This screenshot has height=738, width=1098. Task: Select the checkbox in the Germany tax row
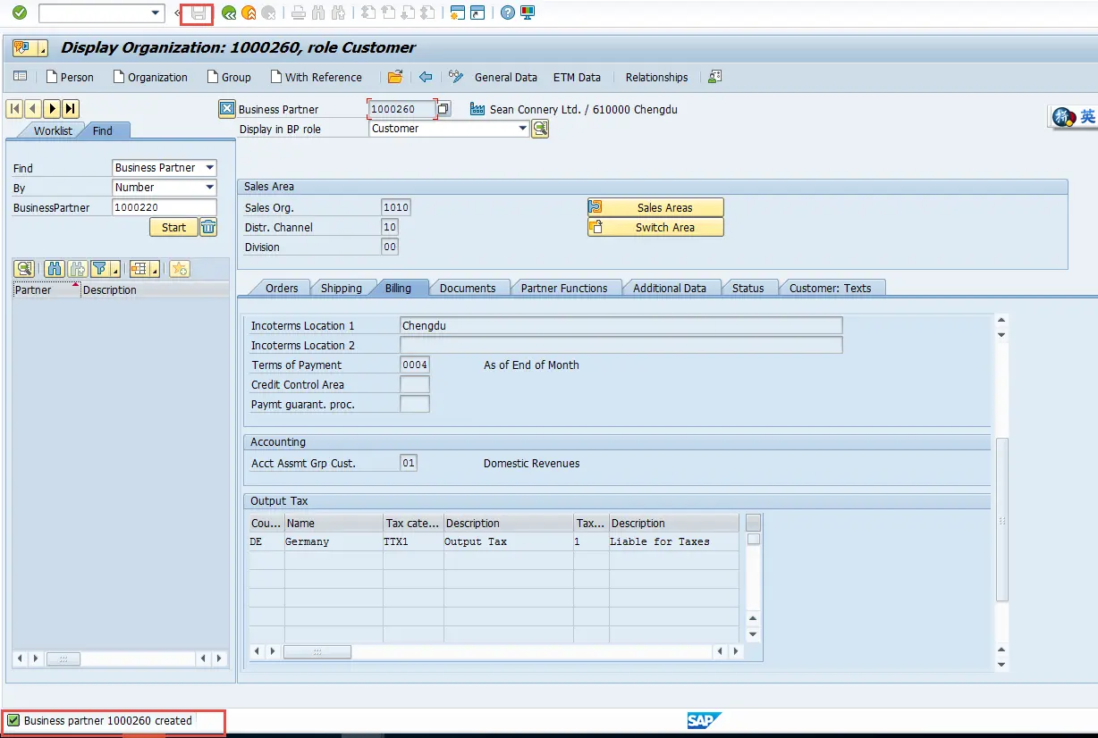click(754, 540)
